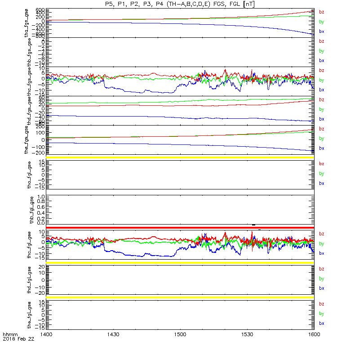
Task: Select the bx legend of the thc_fgl_gse panel
Action: tap(322, 253)
